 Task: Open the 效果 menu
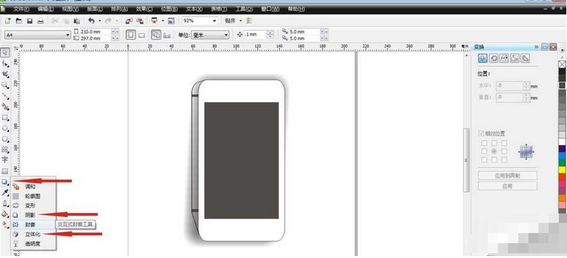point(144,9)
